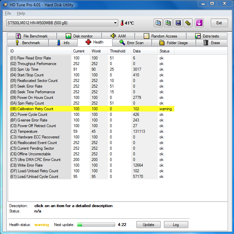Switch to the Folder Usage tab
The image size is (234, 234).
point(174,43)
